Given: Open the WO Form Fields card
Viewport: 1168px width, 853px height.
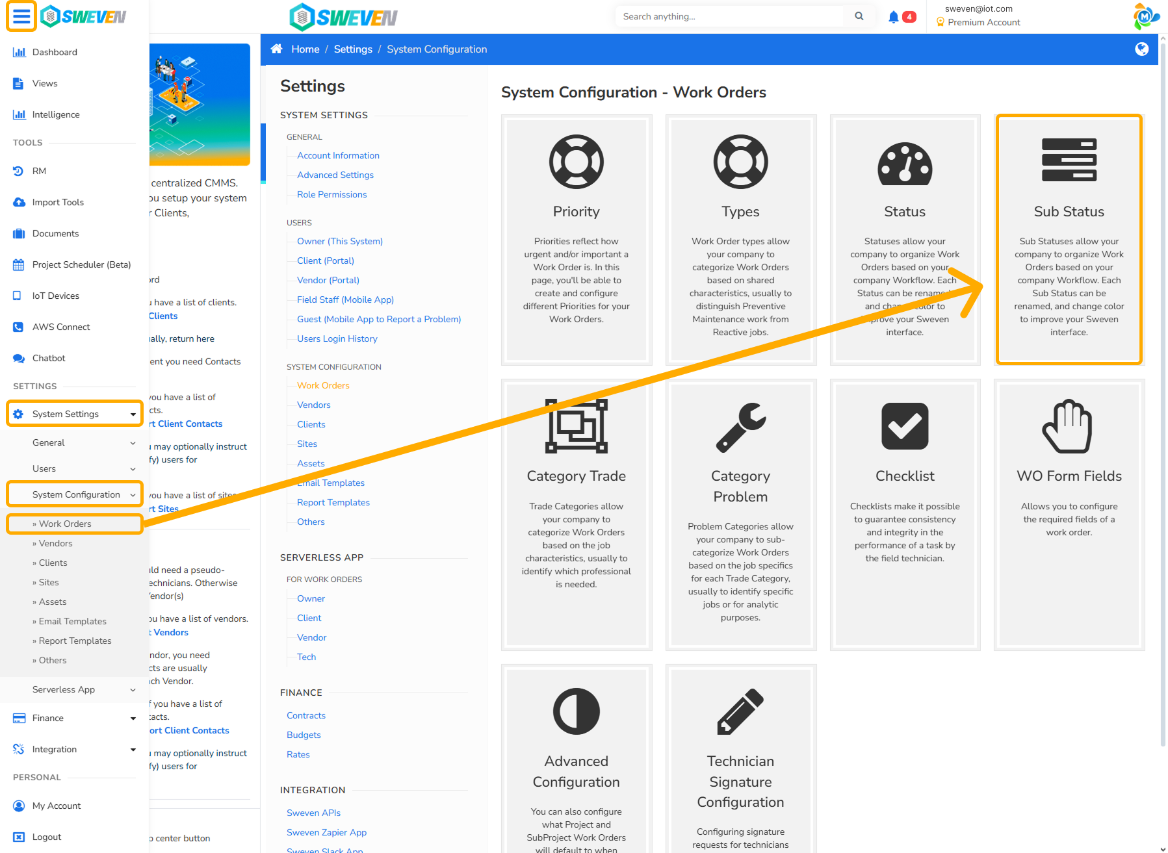Looking at the screenshot, I should point(1069,515).
